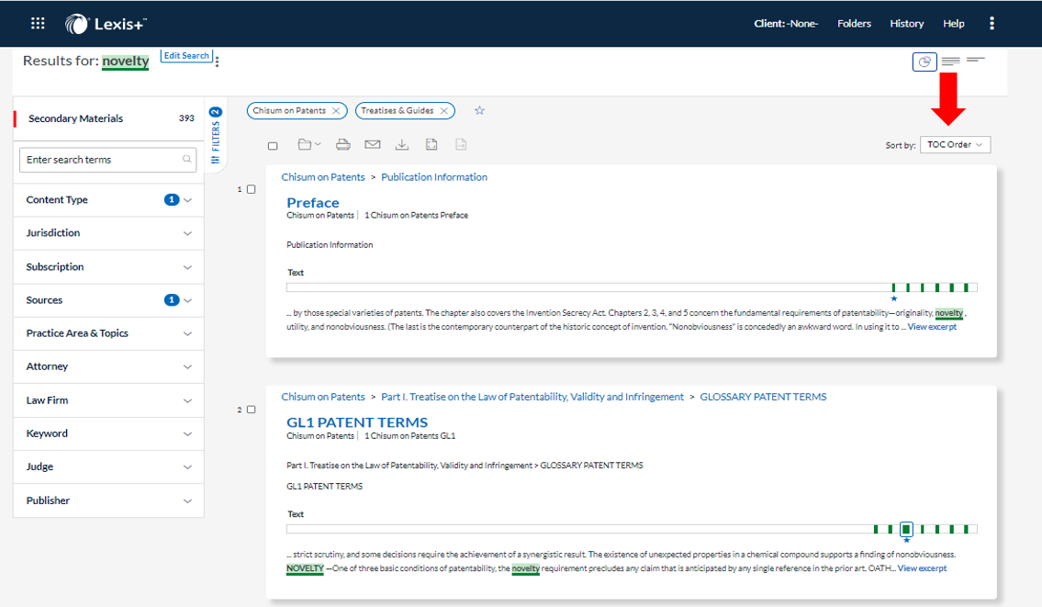Switch to title-only view icon
The height and width of the screenshot is (607, 1042).
tap(976, 60)
